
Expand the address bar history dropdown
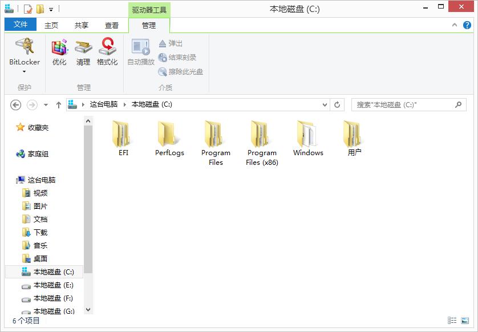pos(325,104)
